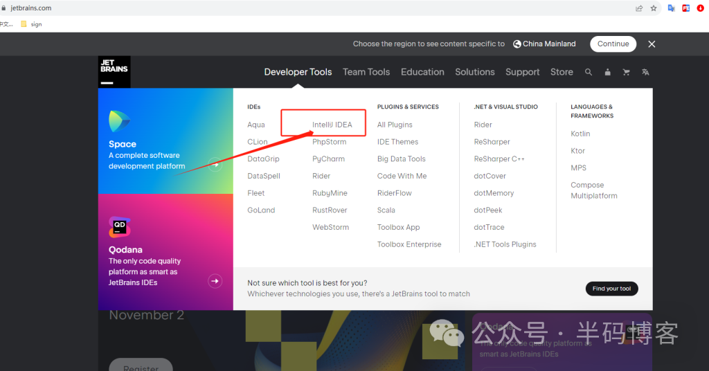Viewport: 709px width, 371px height.
Task: Click the red FE extension icon
Action: coord(686,8)
